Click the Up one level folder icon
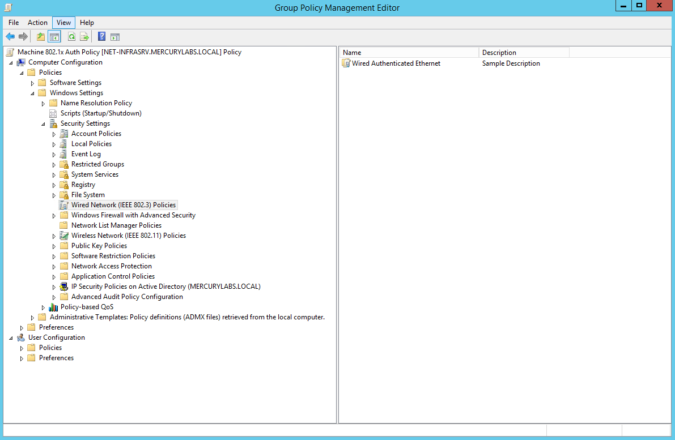Screen dimensions: 675x440 (x=40, y=37)
